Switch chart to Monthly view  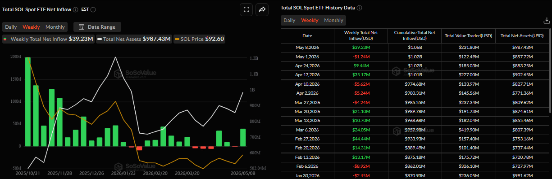55,27
